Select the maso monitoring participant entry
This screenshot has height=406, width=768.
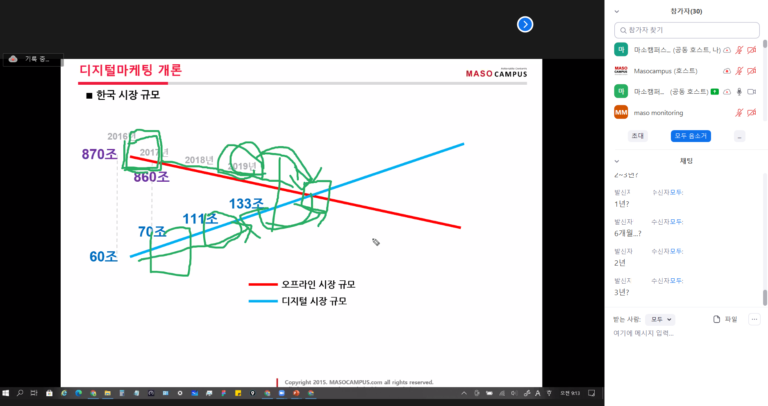point(658,113)
